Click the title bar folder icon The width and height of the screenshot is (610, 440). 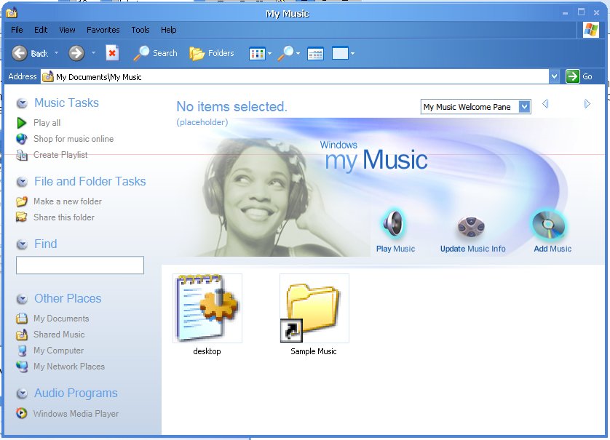point(12,13)
